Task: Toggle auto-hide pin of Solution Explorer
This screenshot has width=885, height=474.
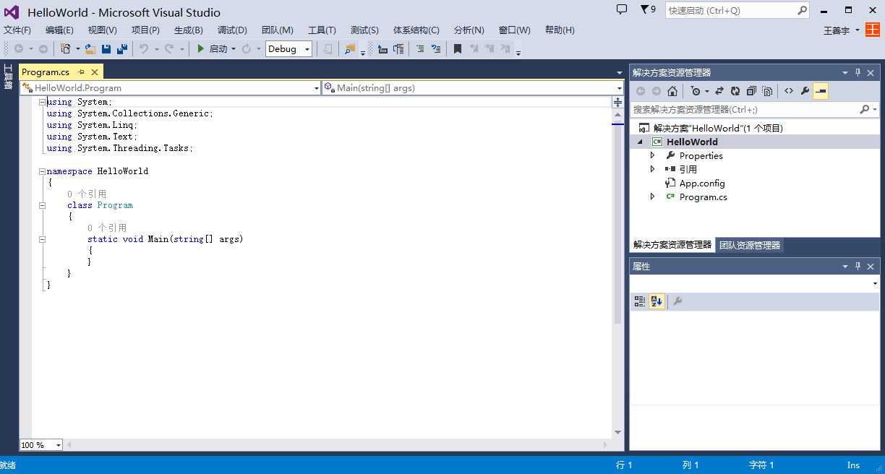Action: pyautogui.click(x=858, y=73)
